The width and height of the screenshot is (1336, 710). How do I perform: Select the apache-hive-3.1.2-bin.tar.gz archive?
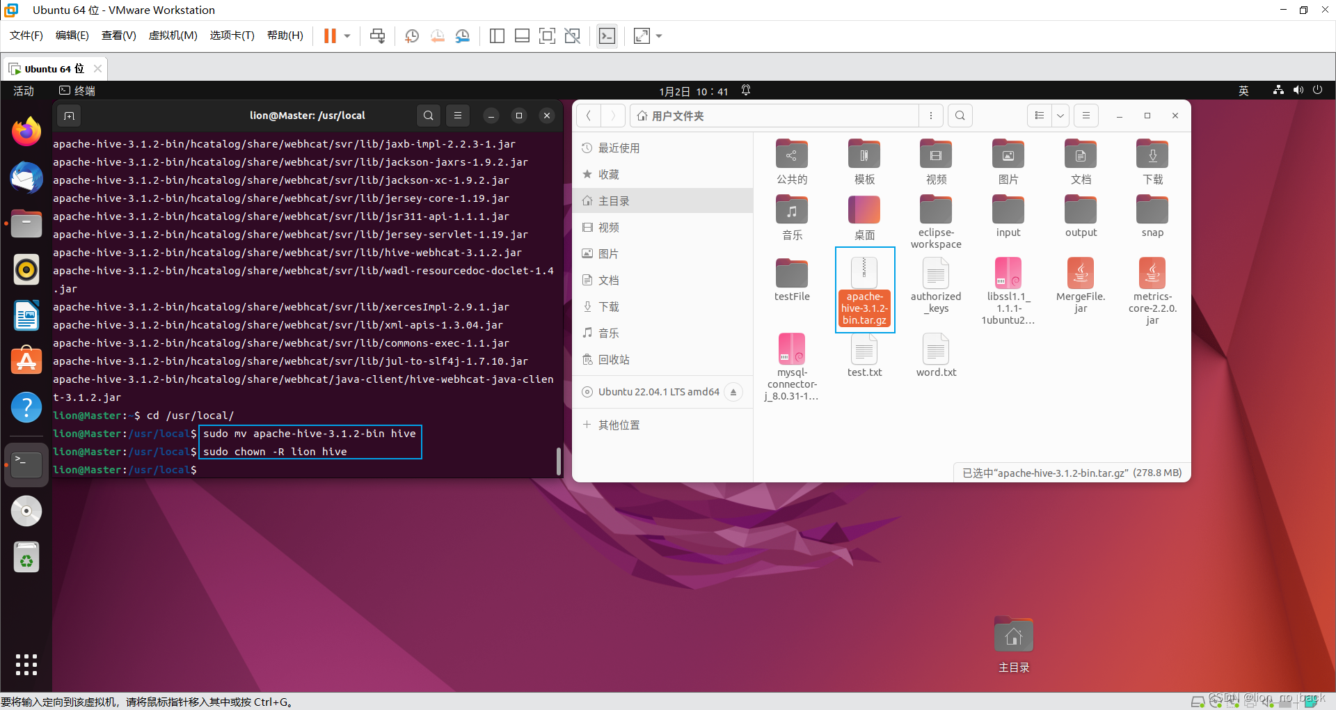tap(864, 290)
